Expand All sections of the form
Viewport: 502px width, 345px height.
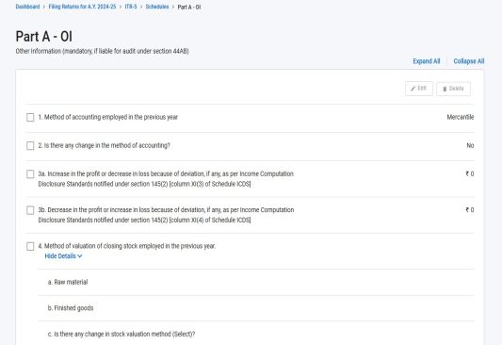[x=426, y=61]
